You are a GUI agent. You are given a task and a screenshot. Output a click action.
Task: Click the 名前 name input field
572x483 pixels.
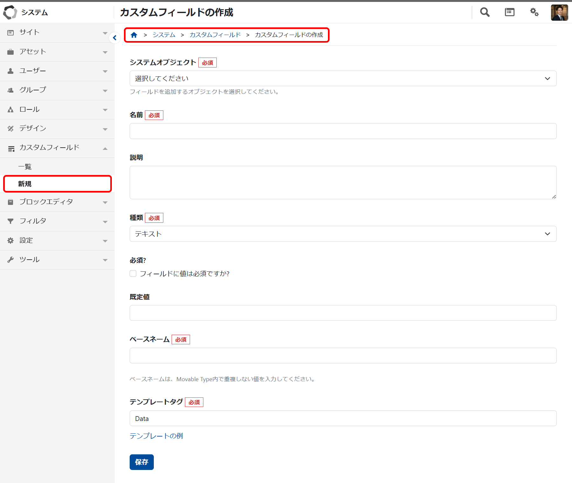click(x=343, y=131)
